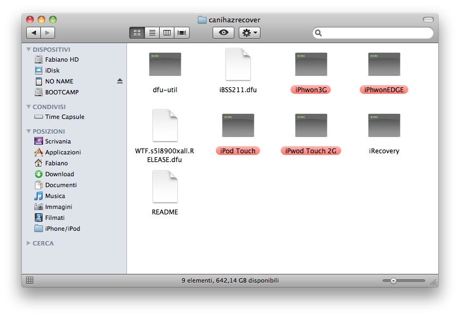Switch to column view
The width and height of the screenshot is (460, 317).
[167, 33]
